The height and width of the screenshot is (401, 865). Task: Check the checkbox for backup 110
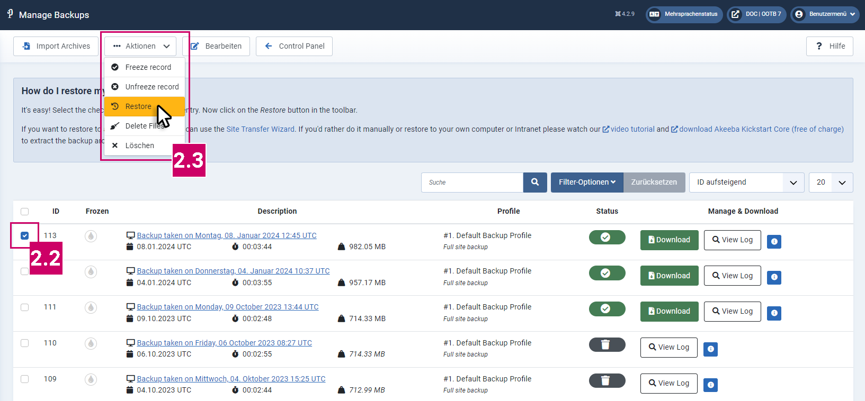pyautogui.click(x=24, y=343)
